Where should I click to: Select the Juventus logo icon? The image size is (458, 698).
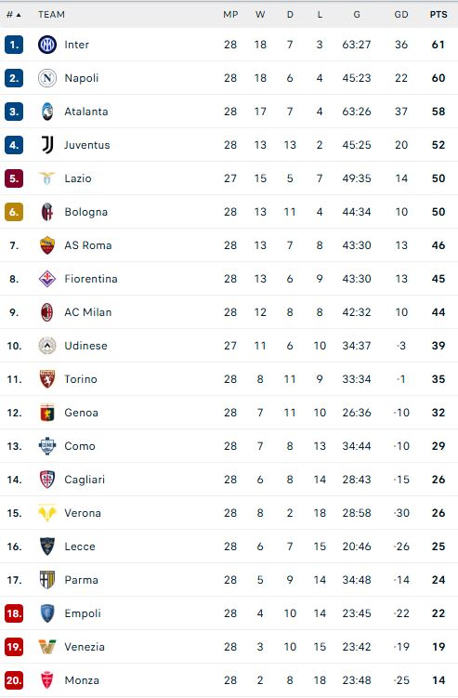coord(47,145)
